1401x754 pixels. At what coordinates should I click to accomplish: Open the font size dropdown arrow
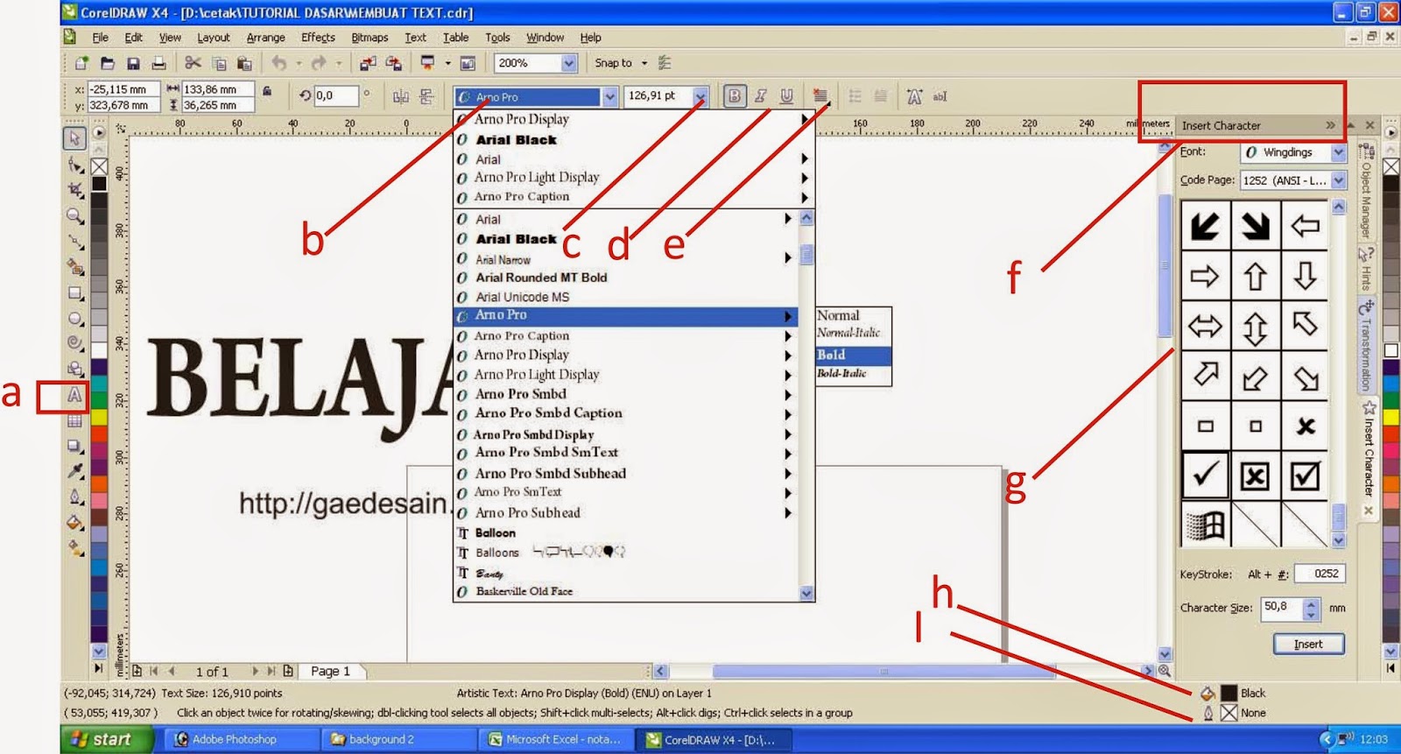point(700,96)
